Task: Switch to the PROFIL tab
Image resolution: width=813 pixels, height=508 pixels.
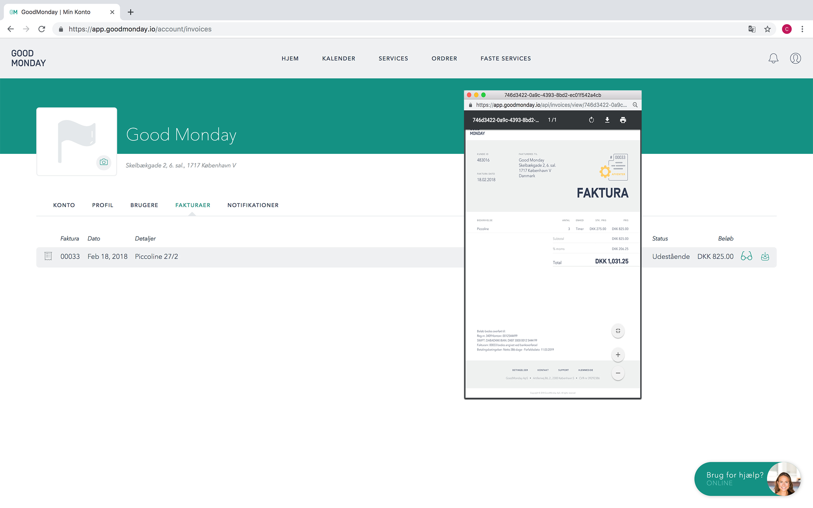Action: [103, 205]
